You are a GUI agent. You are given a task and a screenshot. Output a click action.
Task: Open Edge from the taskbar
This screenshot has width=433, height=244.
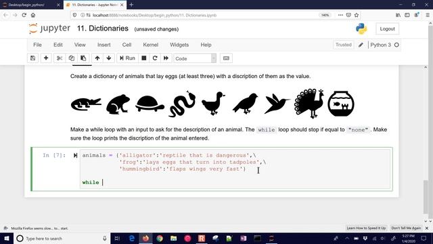(132, 238)
